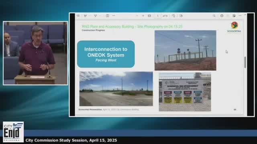Zoom out using the minus button
This screenshot has height=144, width=257.
pos(137,16)
